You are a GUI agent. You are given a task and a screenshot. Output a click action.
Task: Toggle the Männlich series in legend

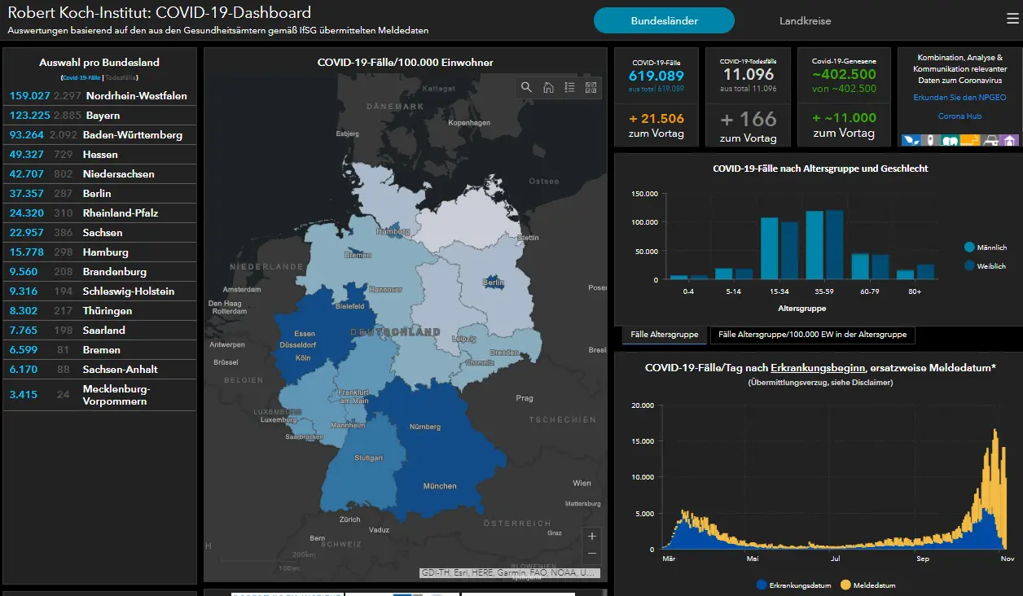click(x=969, y=248)
